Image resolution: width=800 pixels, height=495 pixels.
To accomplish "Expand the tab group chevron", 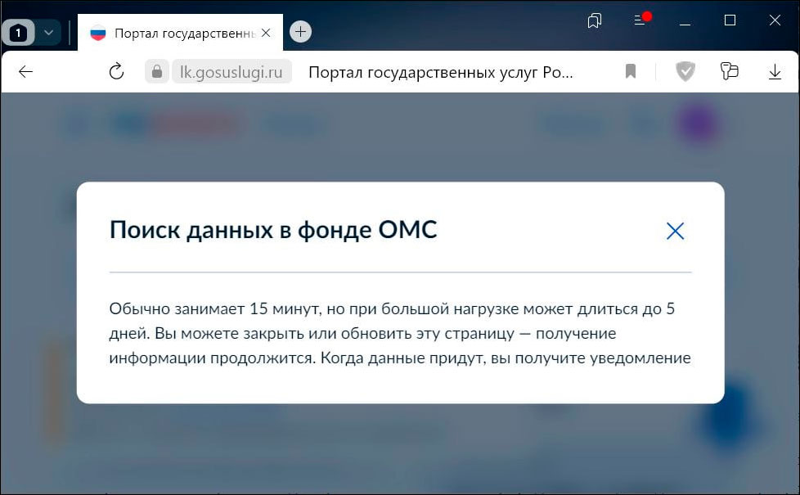I will click(x=47, y=33).
